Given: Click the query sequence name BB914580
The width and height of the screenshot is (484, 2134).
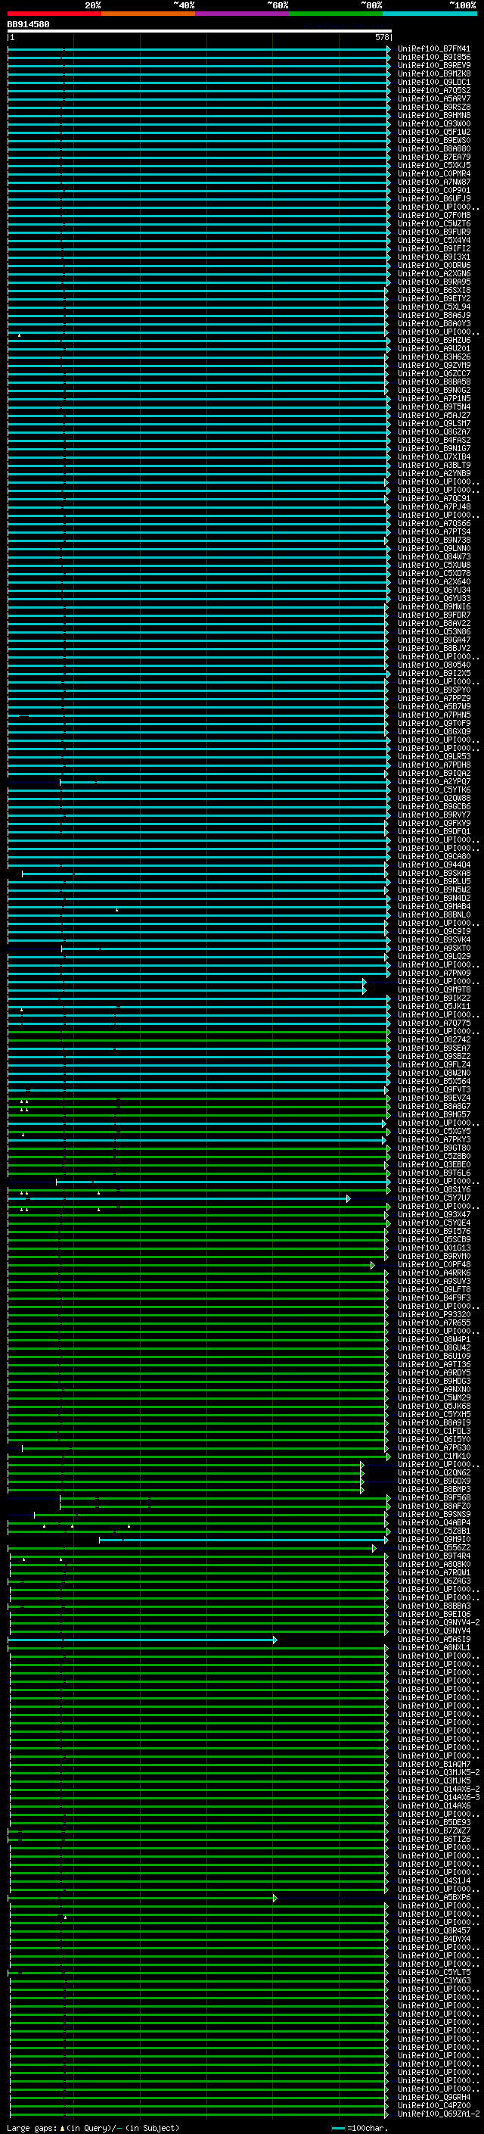Looking at the screenshot, I should coord(28,25).
